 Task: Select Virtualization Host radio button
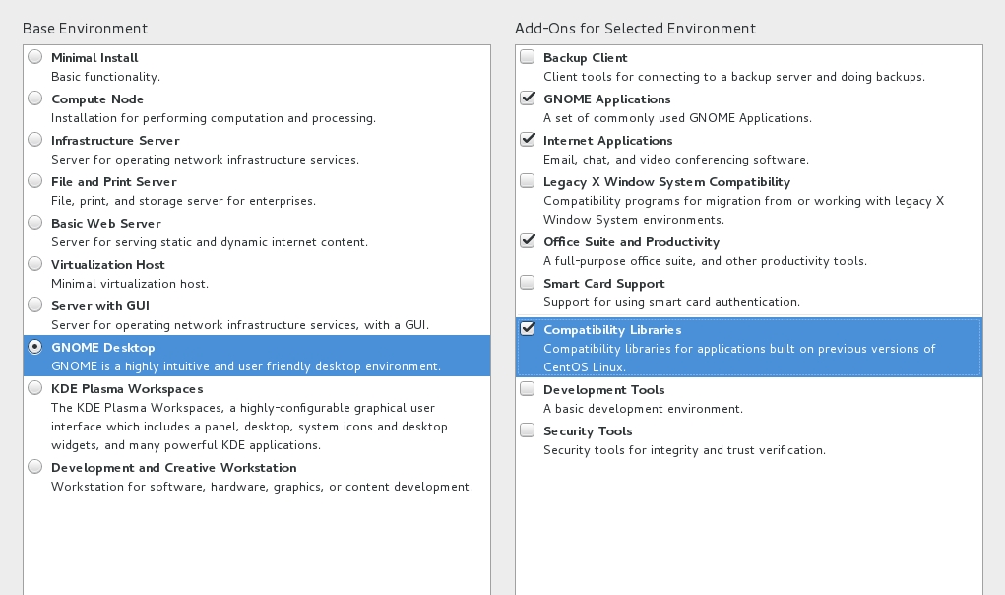coord(35,264)
